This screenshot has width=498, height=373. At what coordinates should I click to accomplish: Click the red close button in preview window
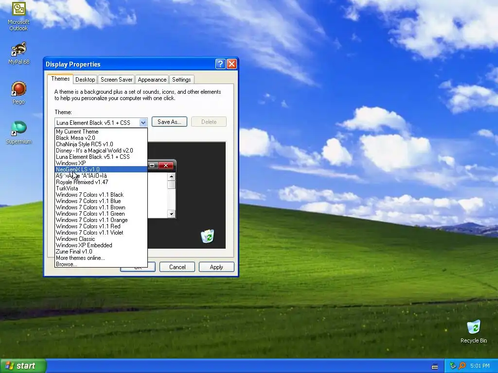coord(165,166)
